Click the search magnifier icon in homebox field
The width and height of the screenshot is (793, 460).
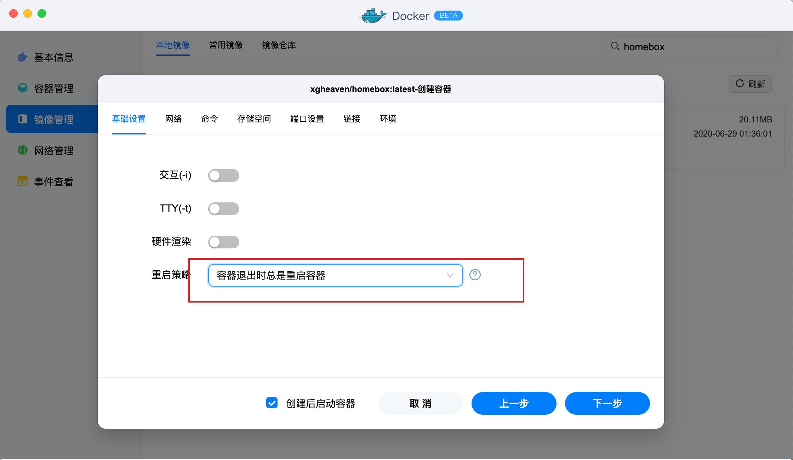[615, 46]
